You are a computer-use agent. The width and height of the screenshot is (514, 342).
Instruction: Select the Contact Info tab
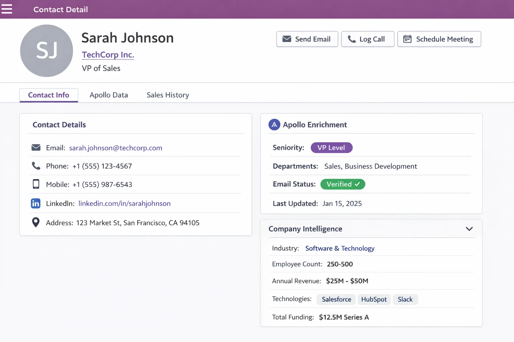point(49,95)
